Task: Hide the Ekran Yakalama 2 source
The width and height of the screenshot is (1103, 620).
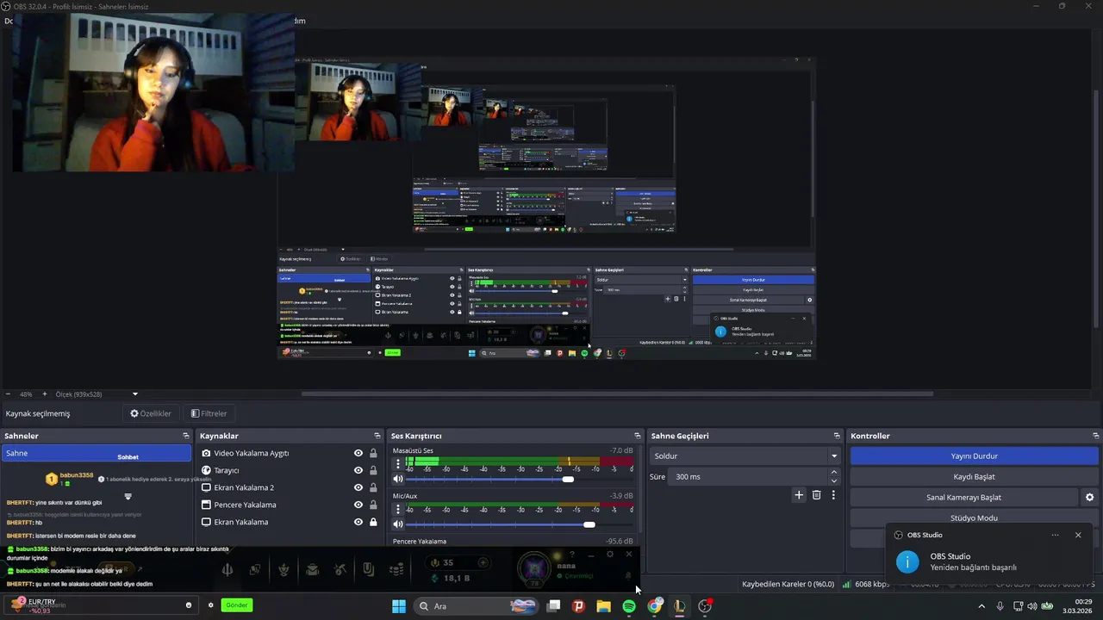Action: tap(358, 487)
